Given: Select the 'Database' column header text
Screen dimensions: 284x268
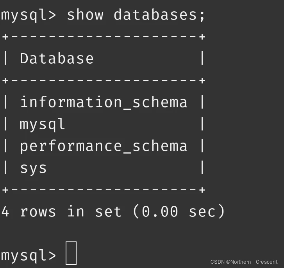Looking at the screenshot, I should pyautogui.click(x=57, y=58).
